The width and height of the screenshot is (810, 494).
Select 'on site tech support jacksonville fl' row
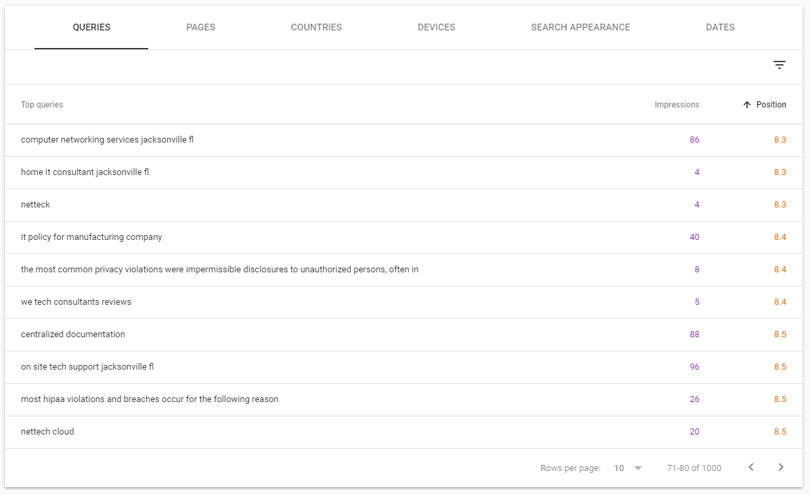coord(87,367)
